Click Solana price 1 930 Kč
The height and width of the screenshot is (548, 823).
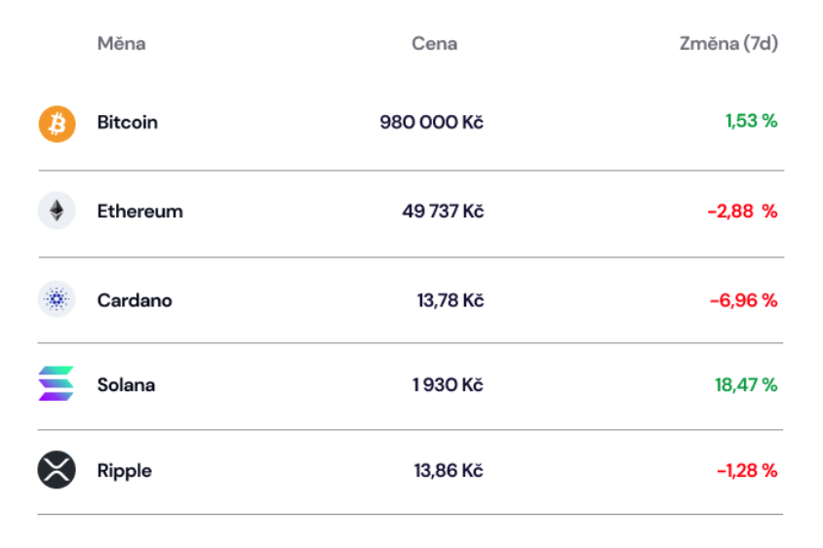[448, 385]
